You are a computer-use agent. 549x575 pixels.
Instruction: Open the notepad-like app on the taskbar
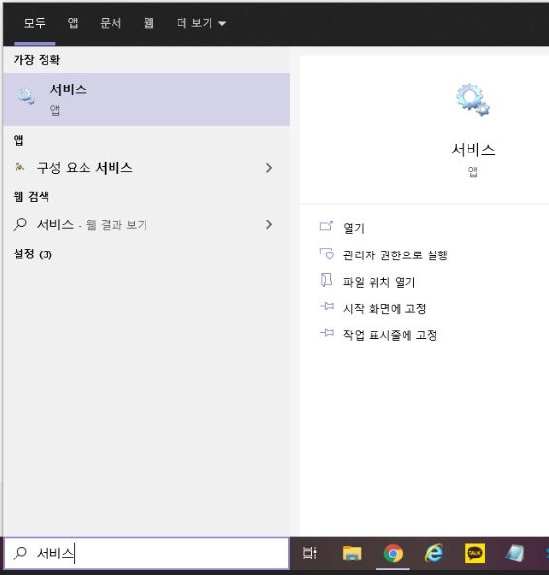point(515,553)
